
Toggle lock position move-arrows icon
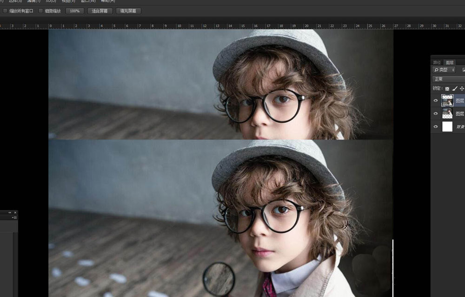[462, 88]
